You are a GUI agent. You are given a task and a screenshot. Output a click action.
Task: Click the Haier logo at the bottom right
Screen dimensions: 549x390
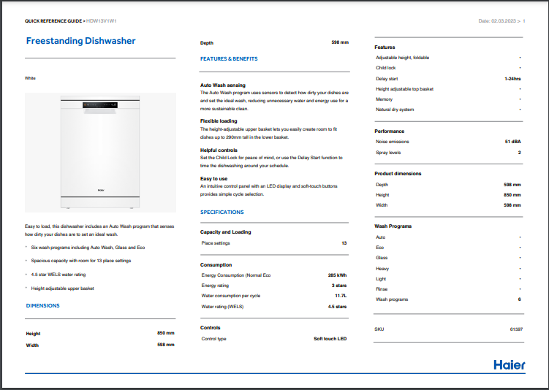(x=508, y=364)
